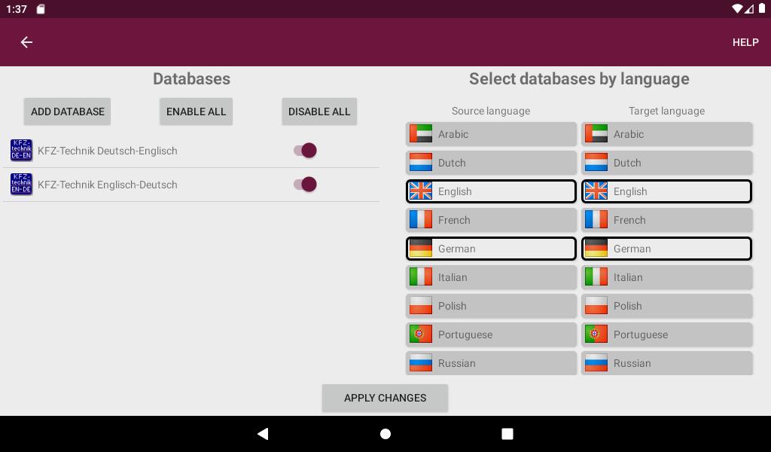This screenshot has width=771, height=452.
Task: Apply changes with the APPLY CHANGES button
Action: 385,398
